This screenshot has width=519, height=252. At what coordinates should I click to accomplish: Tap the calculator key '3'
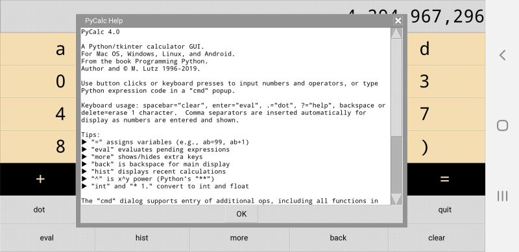[x=446, y=82]
